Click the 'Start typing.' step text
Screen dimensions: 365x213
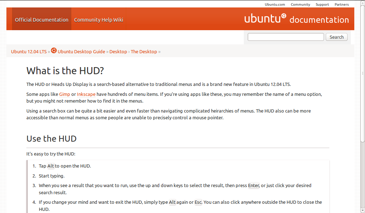click(x=52, y=176)
